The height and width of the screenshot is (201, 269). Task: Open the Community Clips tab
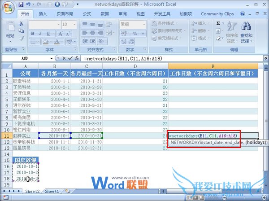tap(217, 14)
